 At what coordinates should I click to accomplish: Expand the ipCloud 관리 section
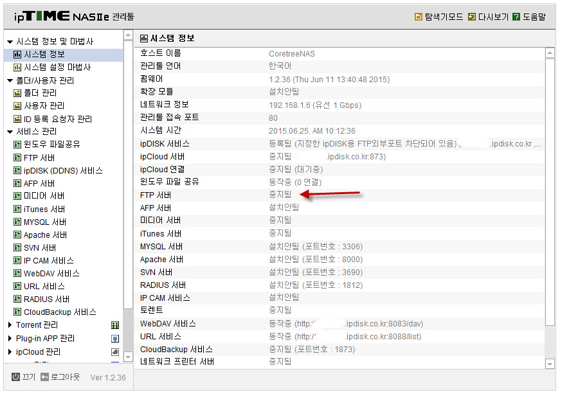(x=10, y=352)
